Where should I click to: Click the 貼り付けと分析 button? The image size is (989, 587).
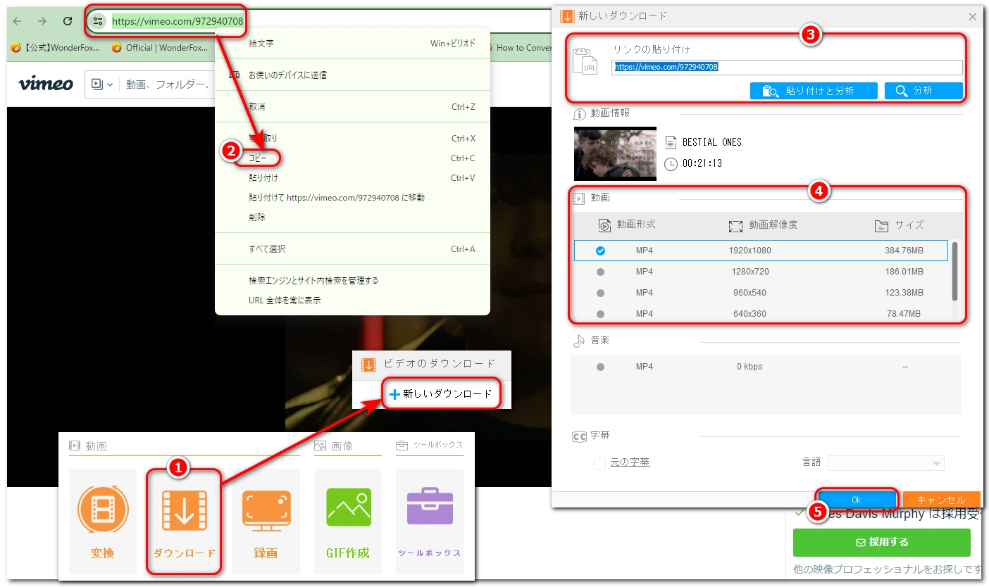click(x=814, y=91)
